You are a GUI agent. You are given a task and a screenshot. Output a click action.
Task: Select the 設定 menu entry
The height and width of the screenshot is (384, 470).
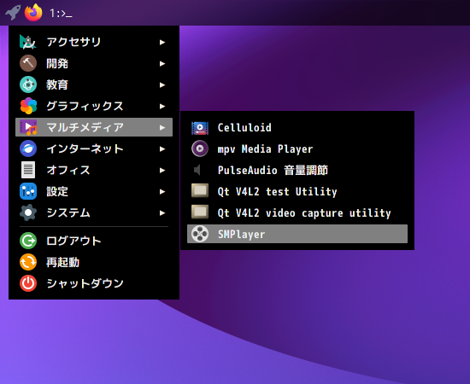coord(94,191)
